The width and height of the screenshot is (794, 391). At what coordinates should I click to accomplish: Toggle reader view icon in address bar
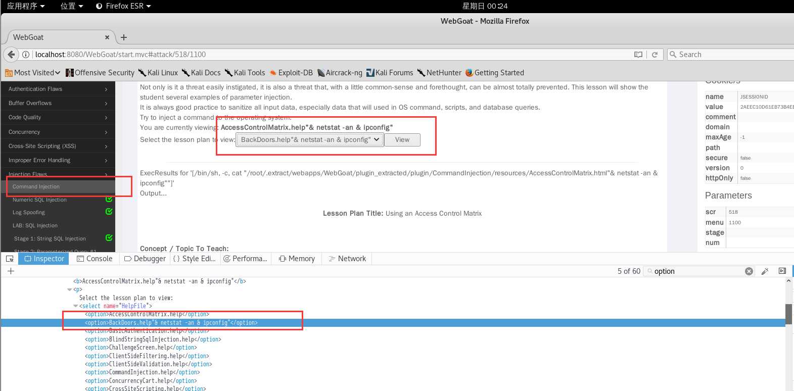pos(638,55)
